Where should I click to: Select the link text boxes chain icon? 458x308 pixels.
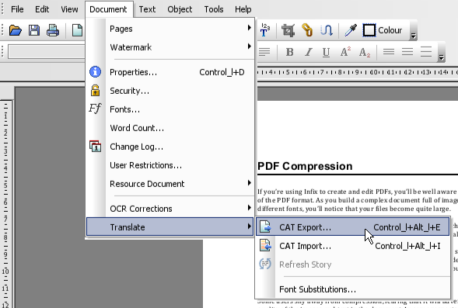click(307, 30)
